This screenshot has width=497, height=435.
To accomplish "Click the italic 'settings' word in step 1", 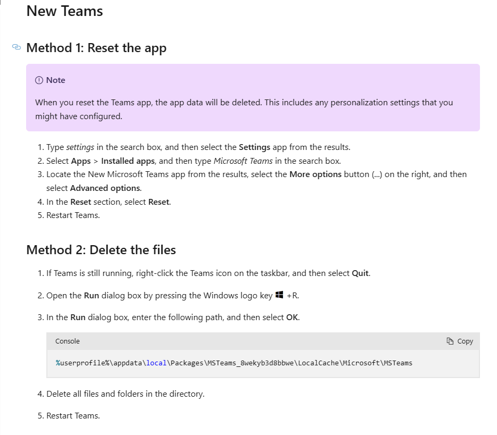I will [80, 147].
